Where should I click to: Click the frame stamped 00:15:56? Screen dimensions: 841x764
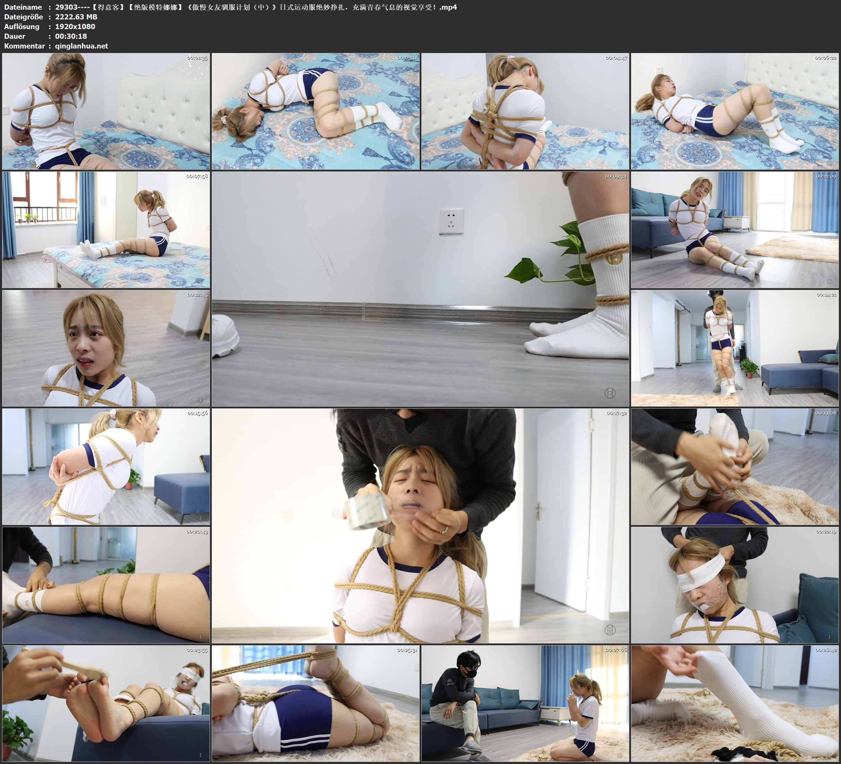pyautogui.click(x=106, y=467)
